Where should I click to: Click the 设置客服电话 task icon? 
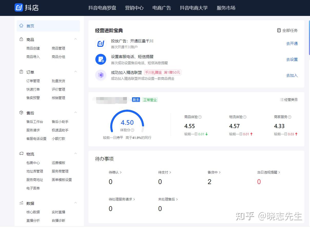pyautogui.click(x=101, y=59)
